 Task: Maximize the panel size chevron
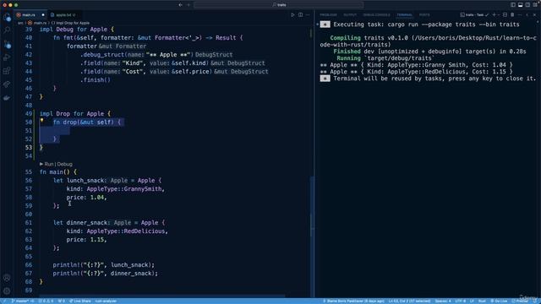pos(527,15)
